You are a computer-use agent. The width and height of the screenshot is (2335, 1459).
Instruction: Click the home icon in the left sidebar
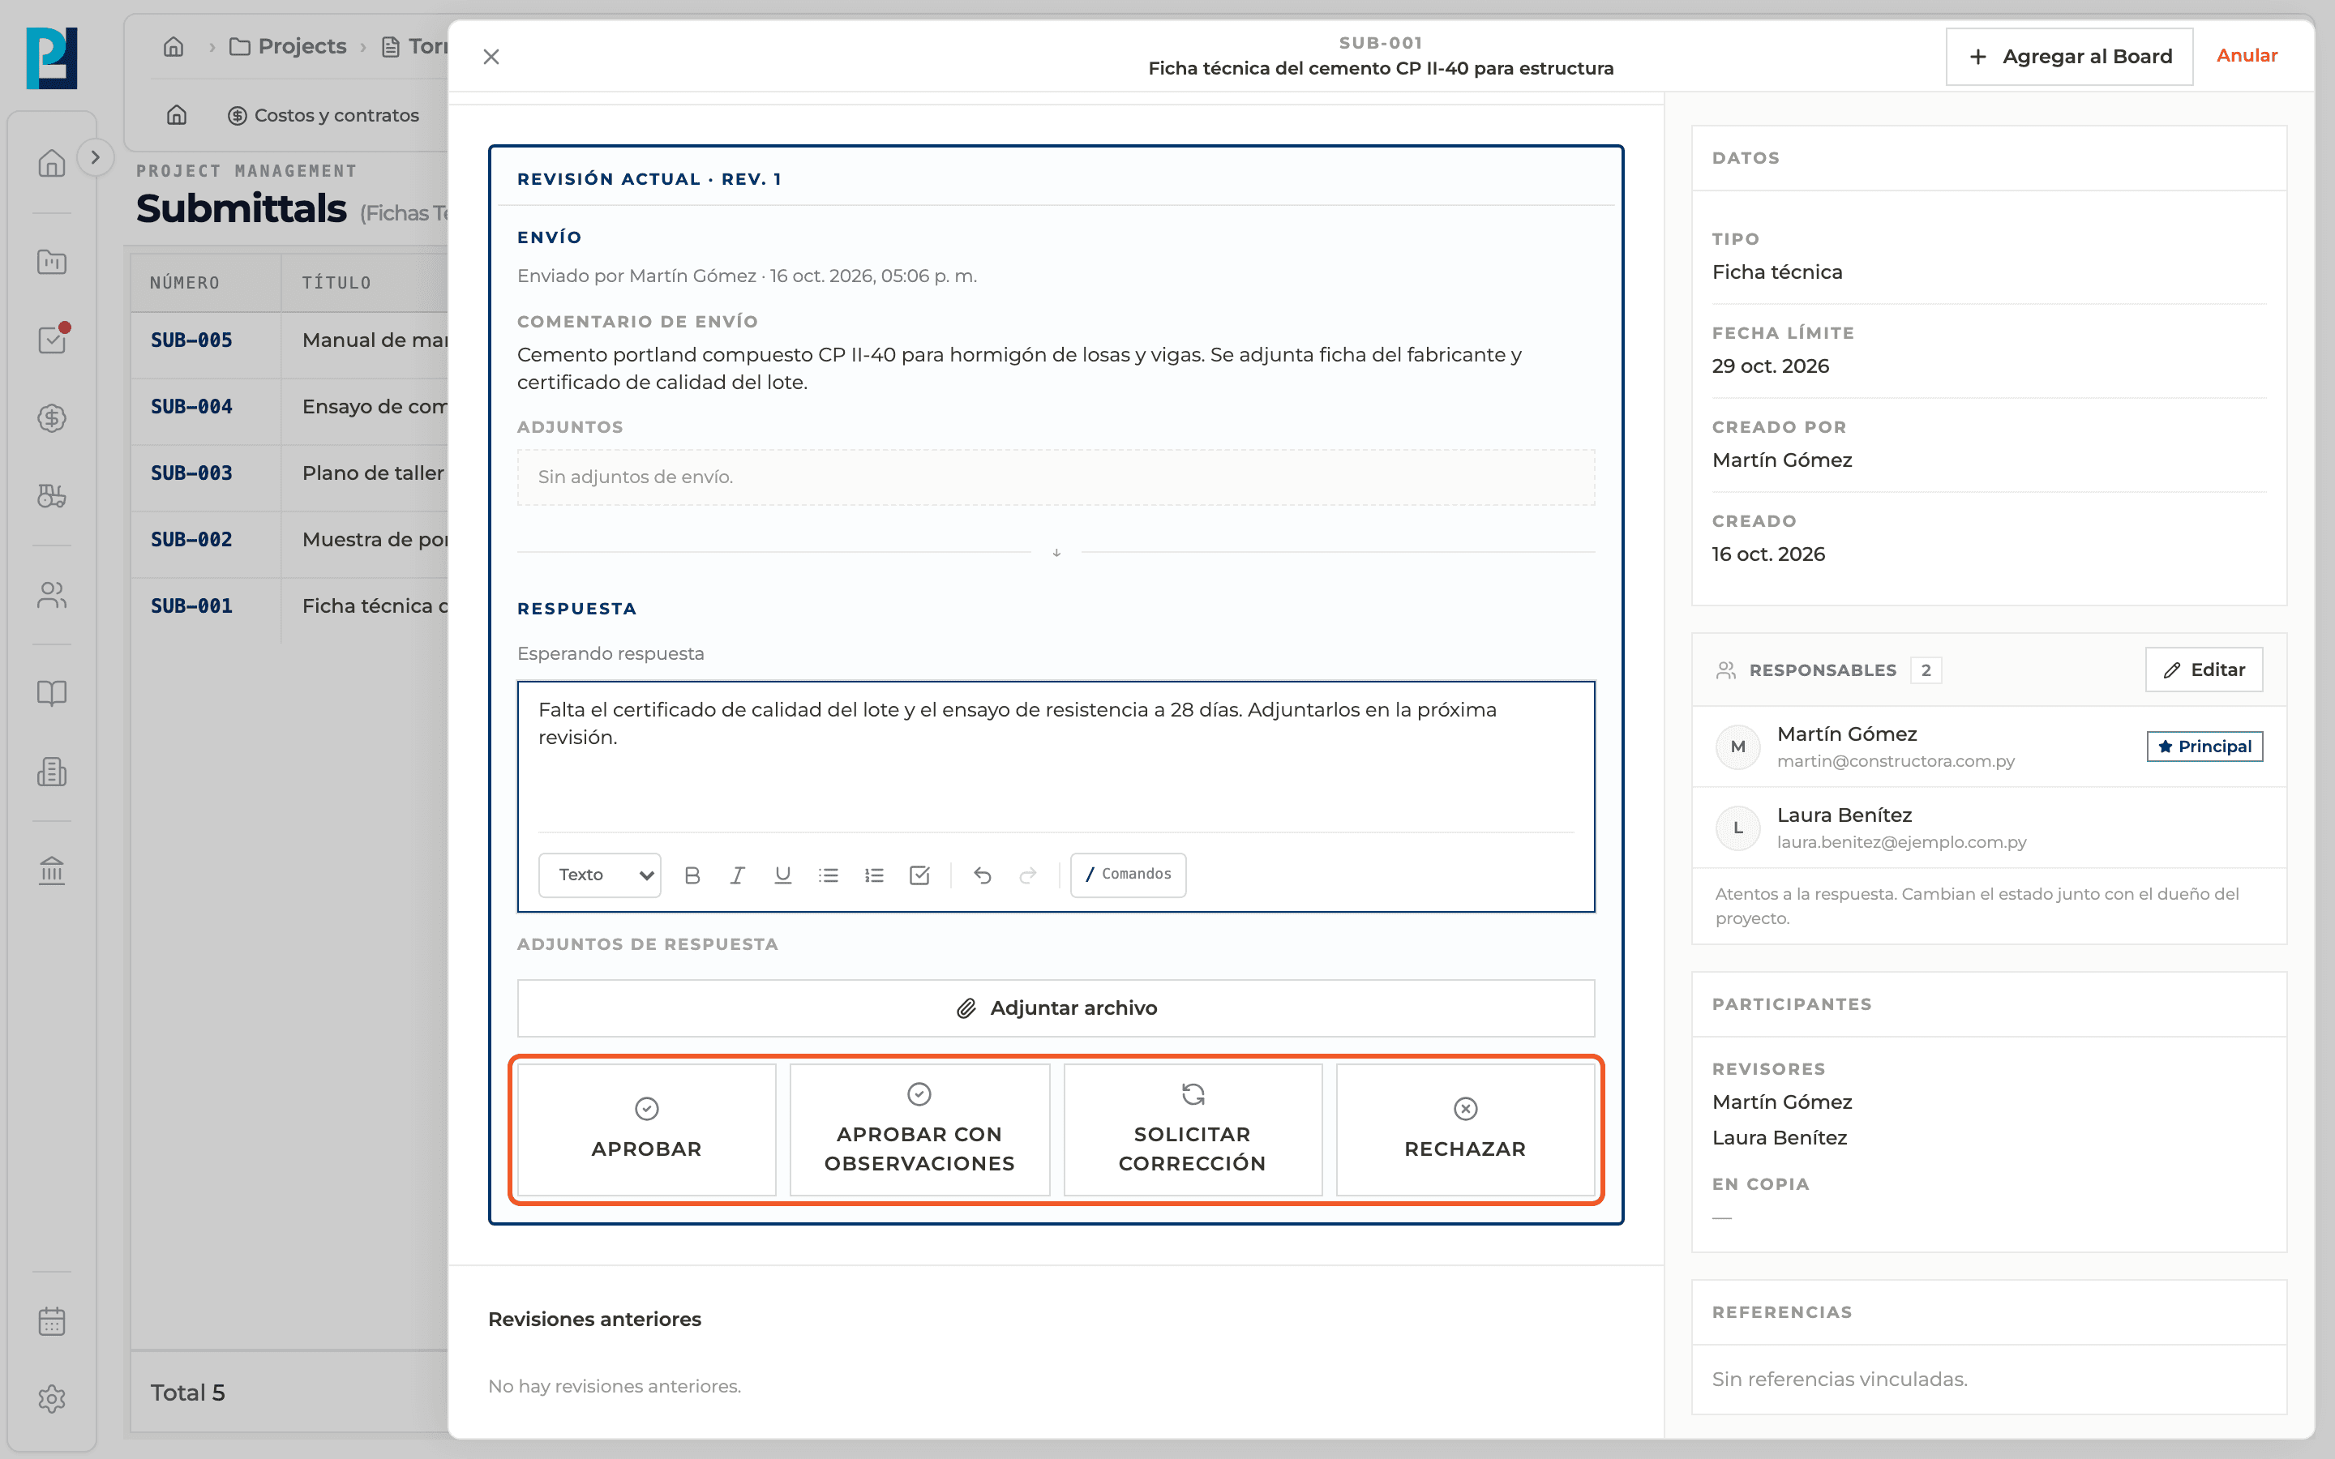click(x=51, y=163)
